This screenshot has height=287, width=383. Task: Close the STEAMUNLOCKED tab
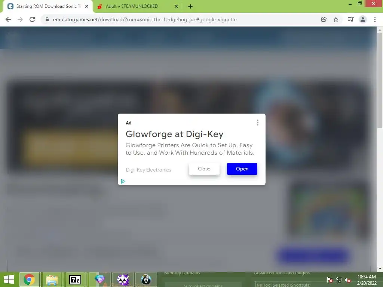coord(176,6)
